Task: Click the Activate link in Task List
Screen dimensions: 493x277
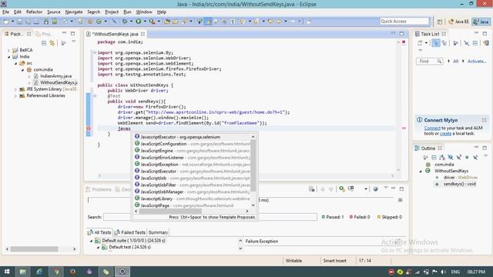Action: tap(477, 62)
